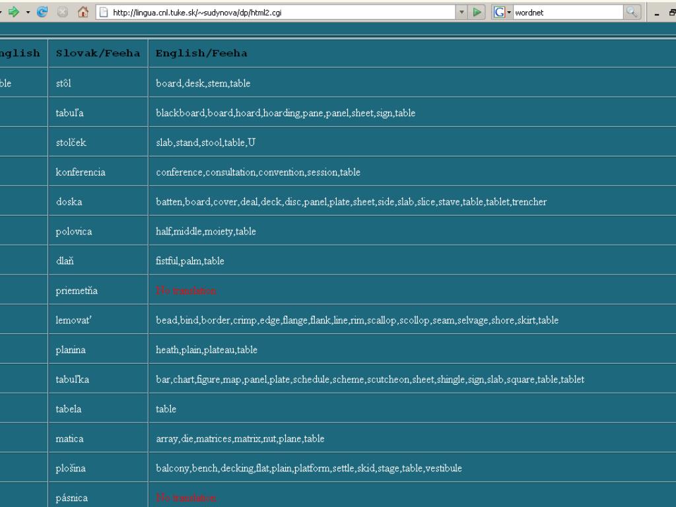
Task: Select the Slovak word priemetňa
Action: pyautogui.click(x=77, y=290)
